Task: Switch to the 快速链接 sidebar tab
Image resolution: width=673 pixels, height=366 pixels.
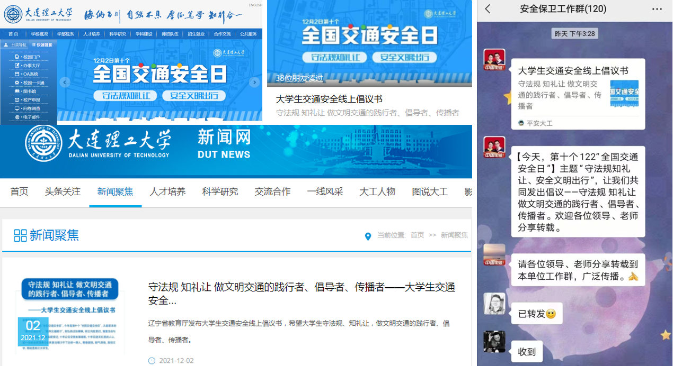Action: click(x=42, y=45)
